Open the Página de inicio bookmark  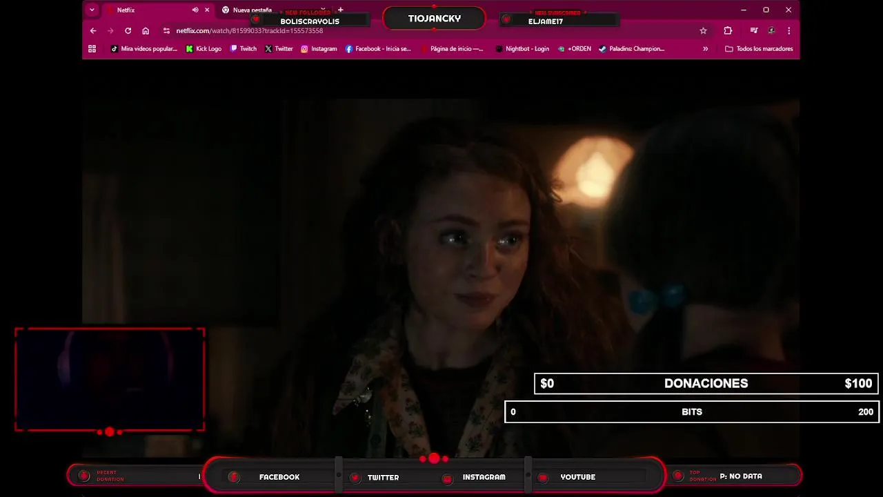click(452, 49)
